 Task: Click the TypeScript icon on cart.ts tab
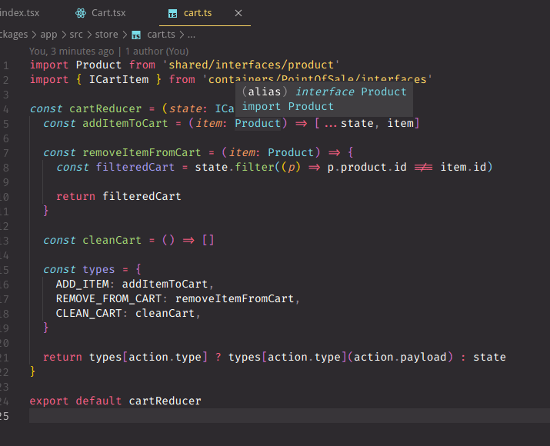[172, 14]
